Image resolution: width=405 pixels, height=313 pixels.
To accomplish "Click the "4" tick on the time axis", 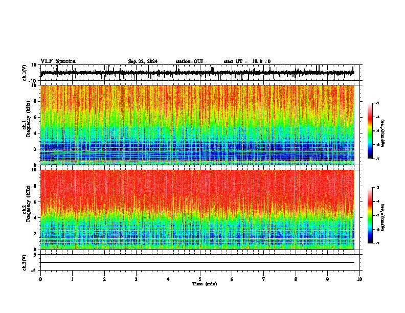I will [x=168, y=279].
